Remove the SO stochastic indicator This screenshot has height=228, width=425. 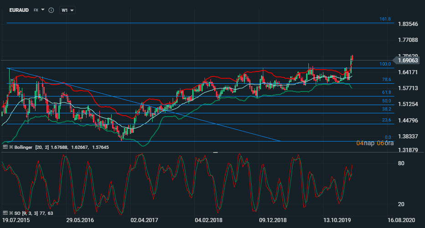coord(10,213)
